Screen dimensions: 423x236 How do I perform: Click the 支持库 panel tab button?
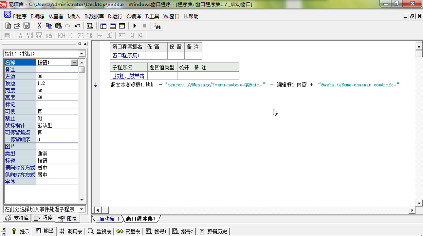[17, 218]
